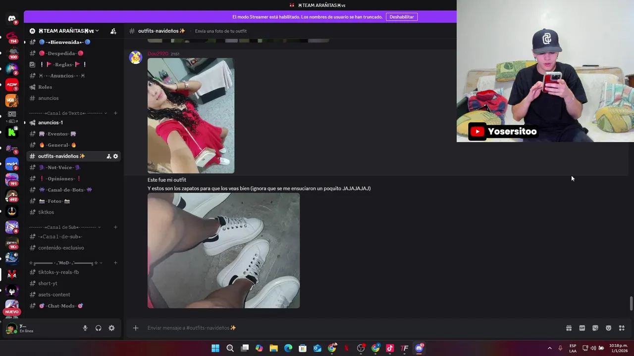Open TikTok app in taskbar

coord(390,348)
